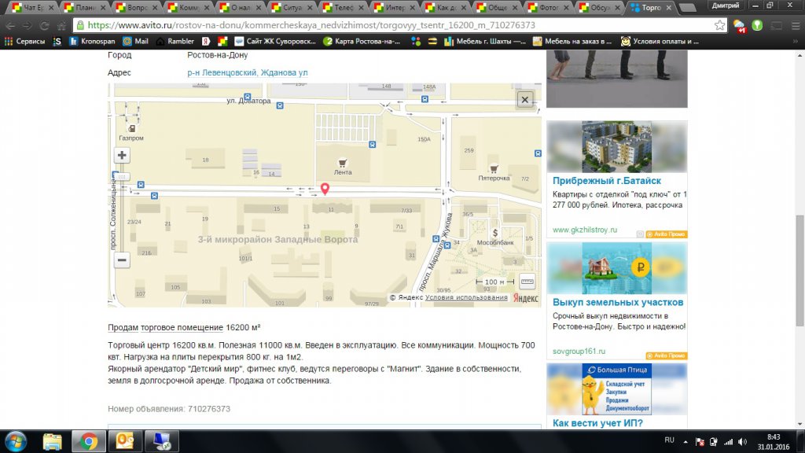Image resolution: width=805 pixels, height=453 pixels.
Task: Click the volume speaker icon in the tray
Action: tap(742, 442)
